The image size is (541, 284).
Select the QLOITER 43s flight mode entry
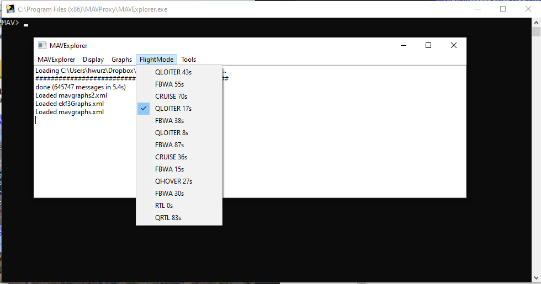point(173,72)
